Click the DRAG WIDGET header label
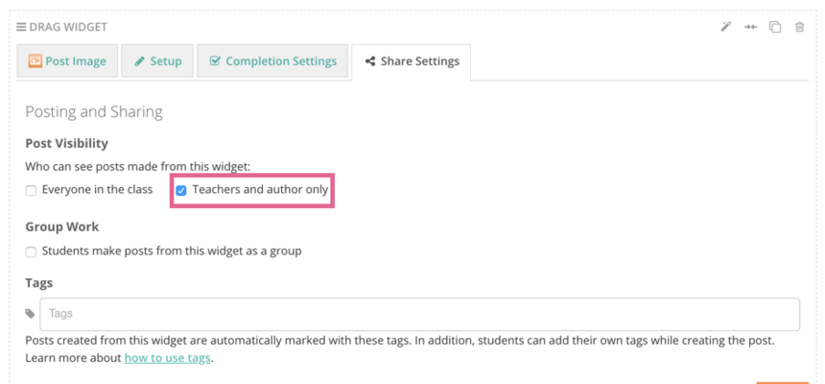Image resolution: width=825 pixels, height=384 pixels. click(68, 27)
